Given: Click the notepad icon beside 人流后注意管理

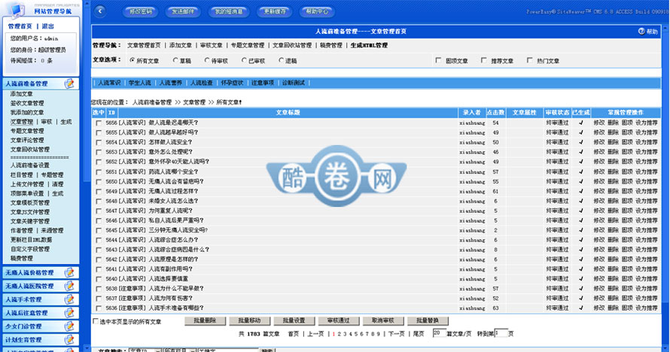Looking at the screenshot, I should point(69,313).
